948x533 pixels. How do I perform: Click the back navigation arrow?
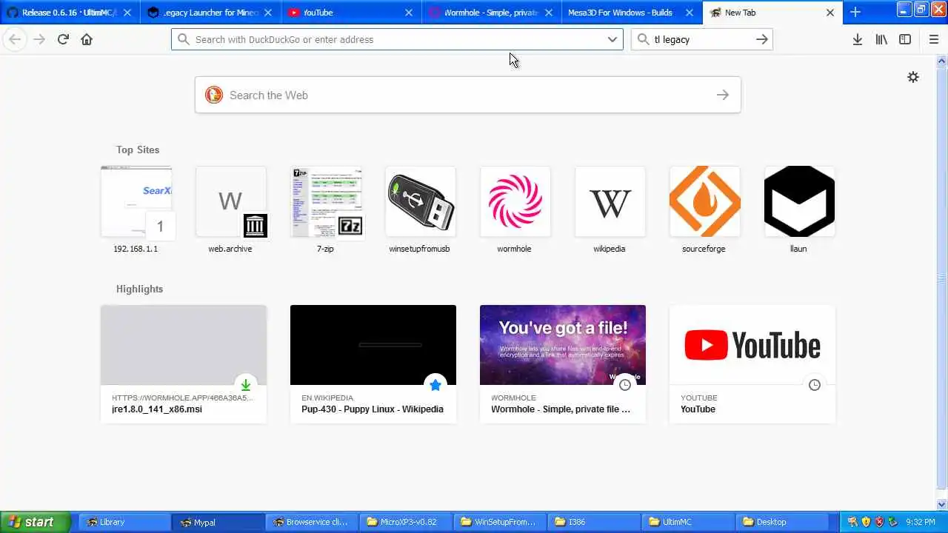point(15,39)
